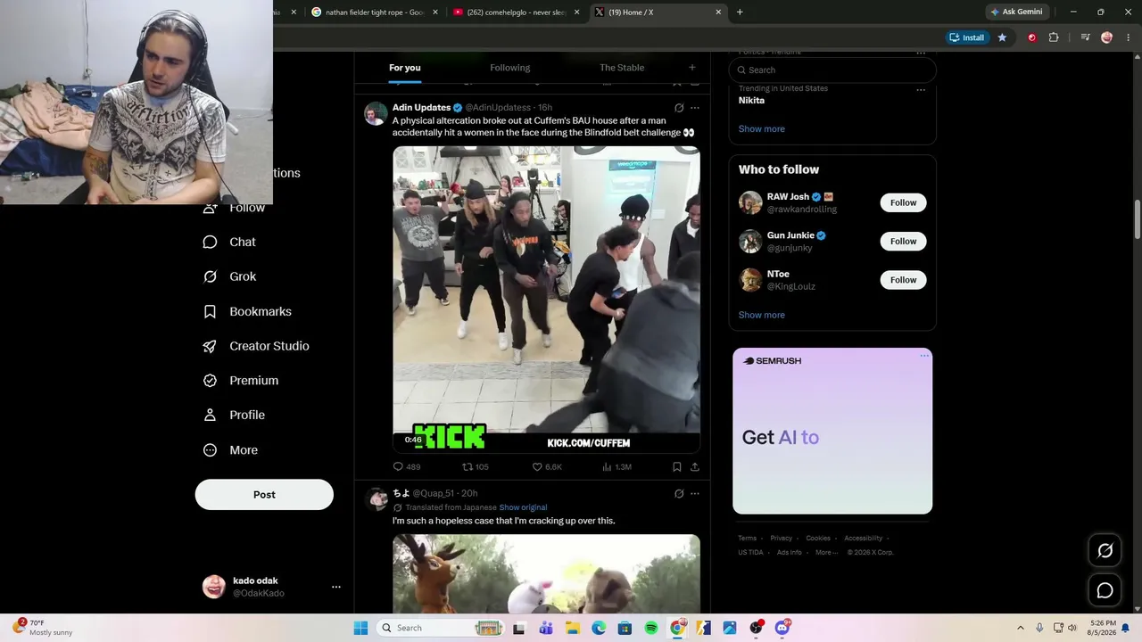The height and width of the screenshot is (642, 1142).
Task: Open the floating messages button
Action: pyautogui.click(x=1105, y=590)
